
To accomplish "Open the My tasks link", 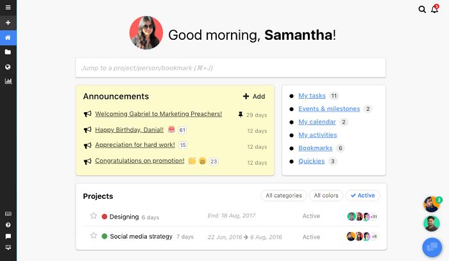I will coord(312,96).
